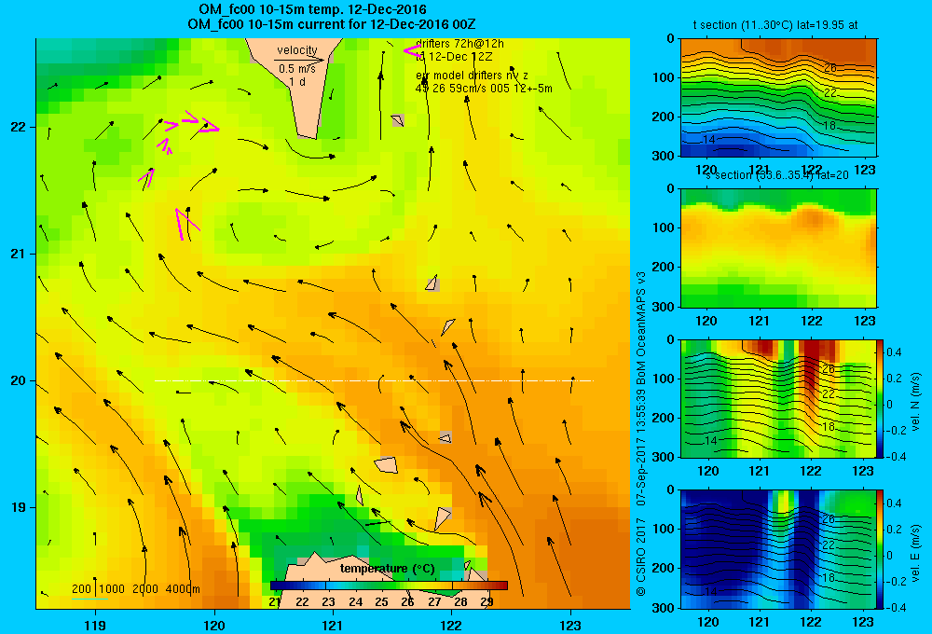Click latitude tick label '19' on main map

point(19,507)
